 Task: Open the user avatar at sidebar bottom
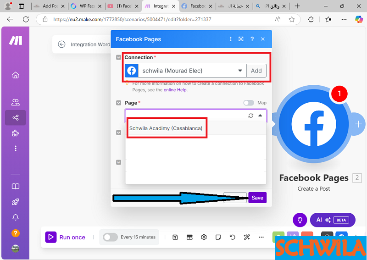pyautogui.click(x=16, y=248)
